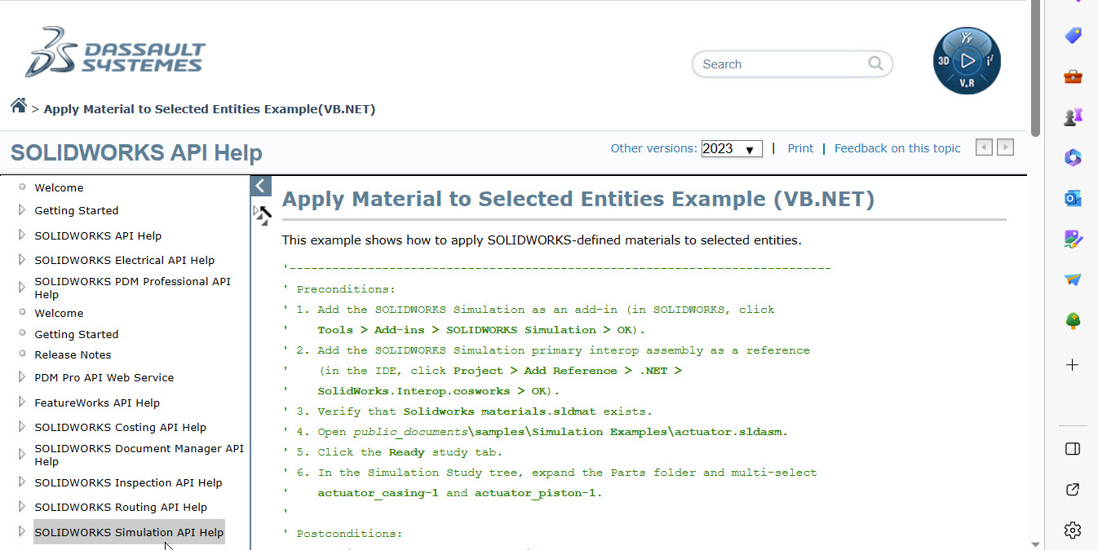Open the Other versions 2023 dropdown
The width and height of the screenshot is (1098, 550).
click(731, 148)
